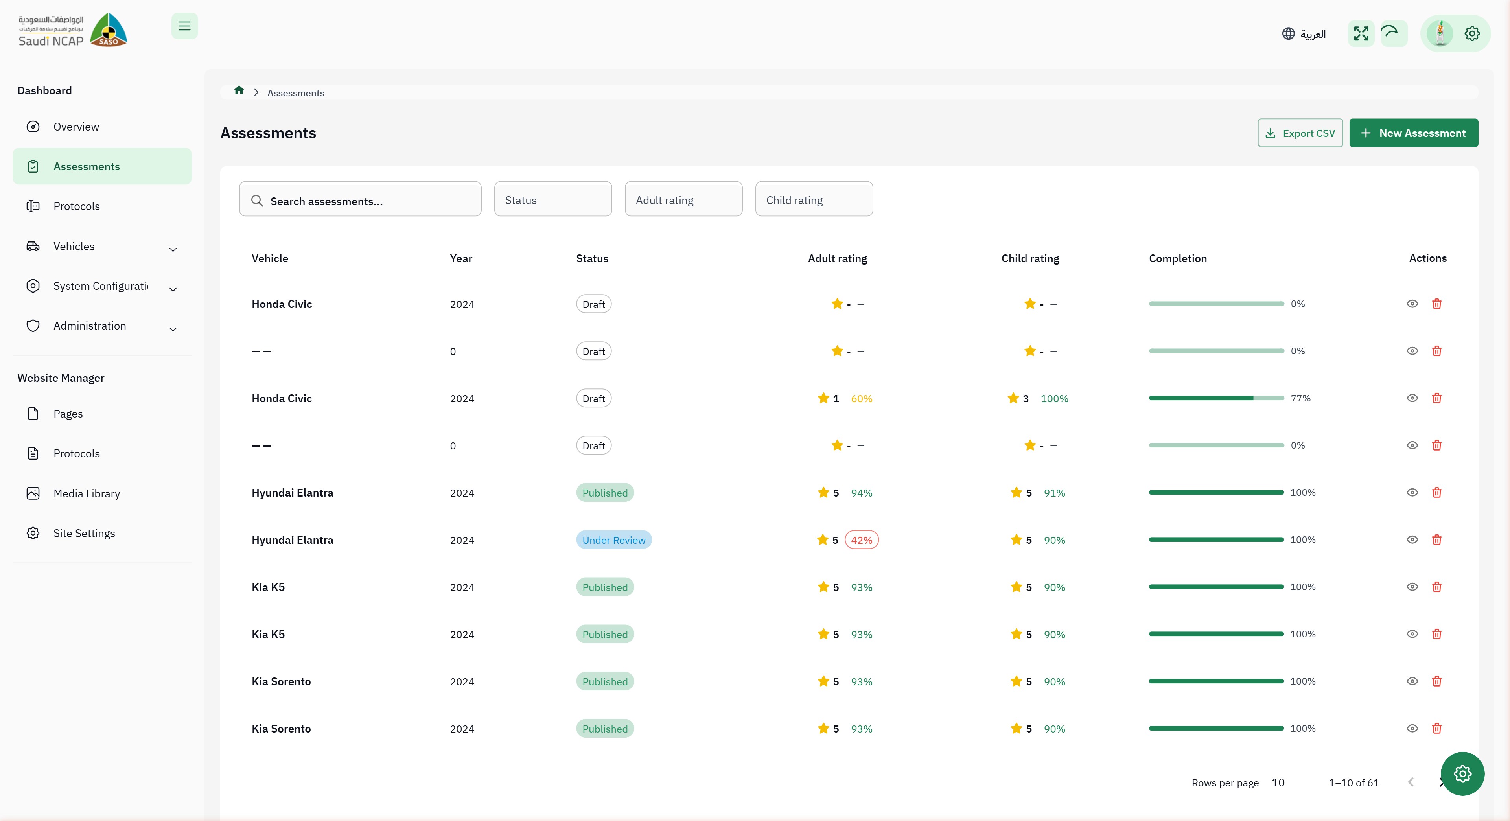
Task: Click the Honda Civic 77% completion progress bar
Action: coord(1216,398)
